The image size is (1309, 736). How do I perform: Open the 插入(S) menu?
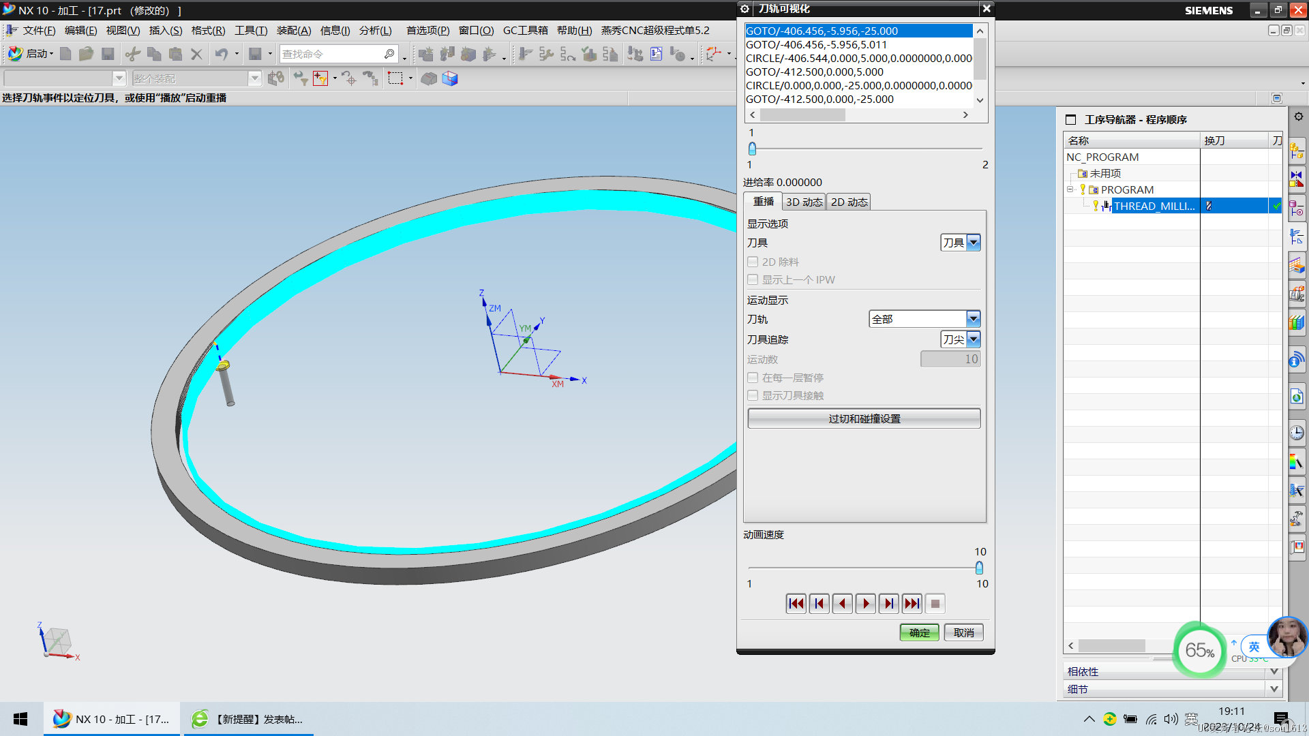(x=166, y=30)
